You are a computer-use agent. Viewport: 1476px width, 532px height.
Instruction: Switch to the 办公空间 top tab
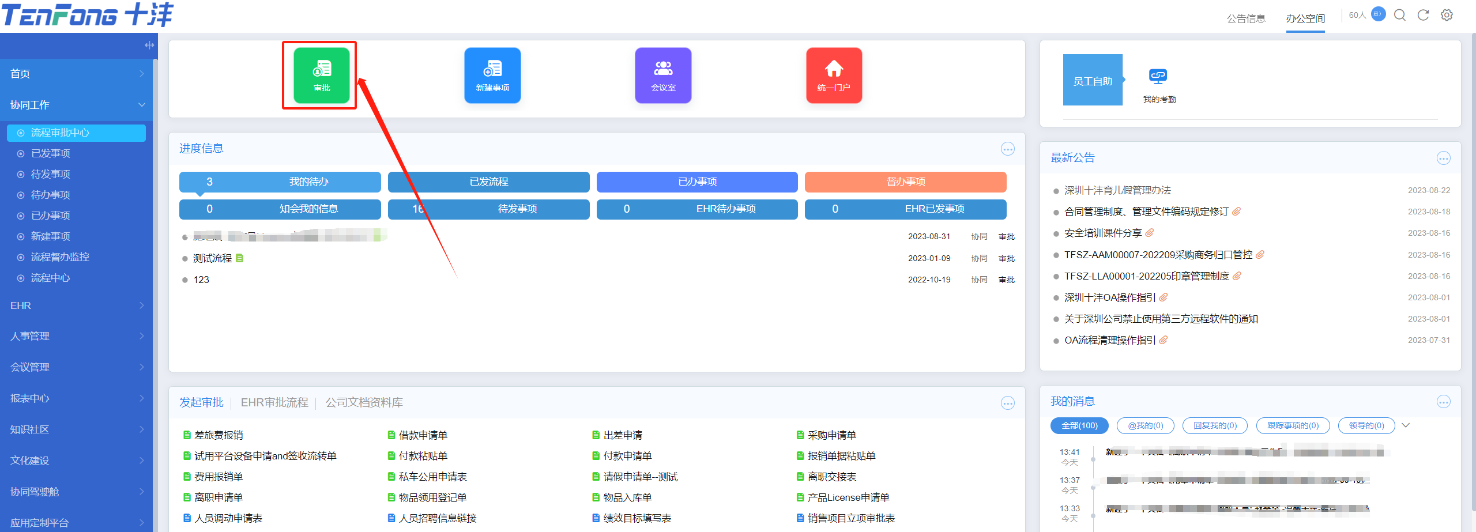1305,18
